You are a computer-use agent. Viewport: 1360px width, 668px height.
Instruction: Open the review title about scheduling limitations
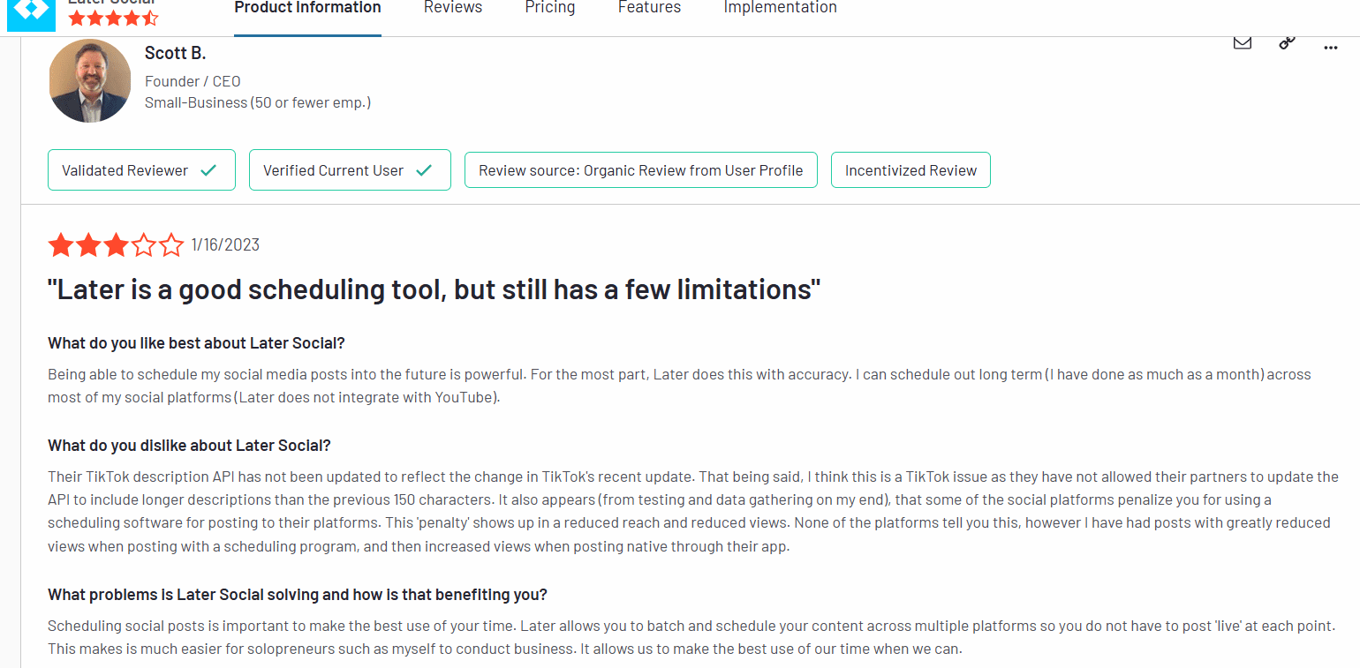pos(434,289)
